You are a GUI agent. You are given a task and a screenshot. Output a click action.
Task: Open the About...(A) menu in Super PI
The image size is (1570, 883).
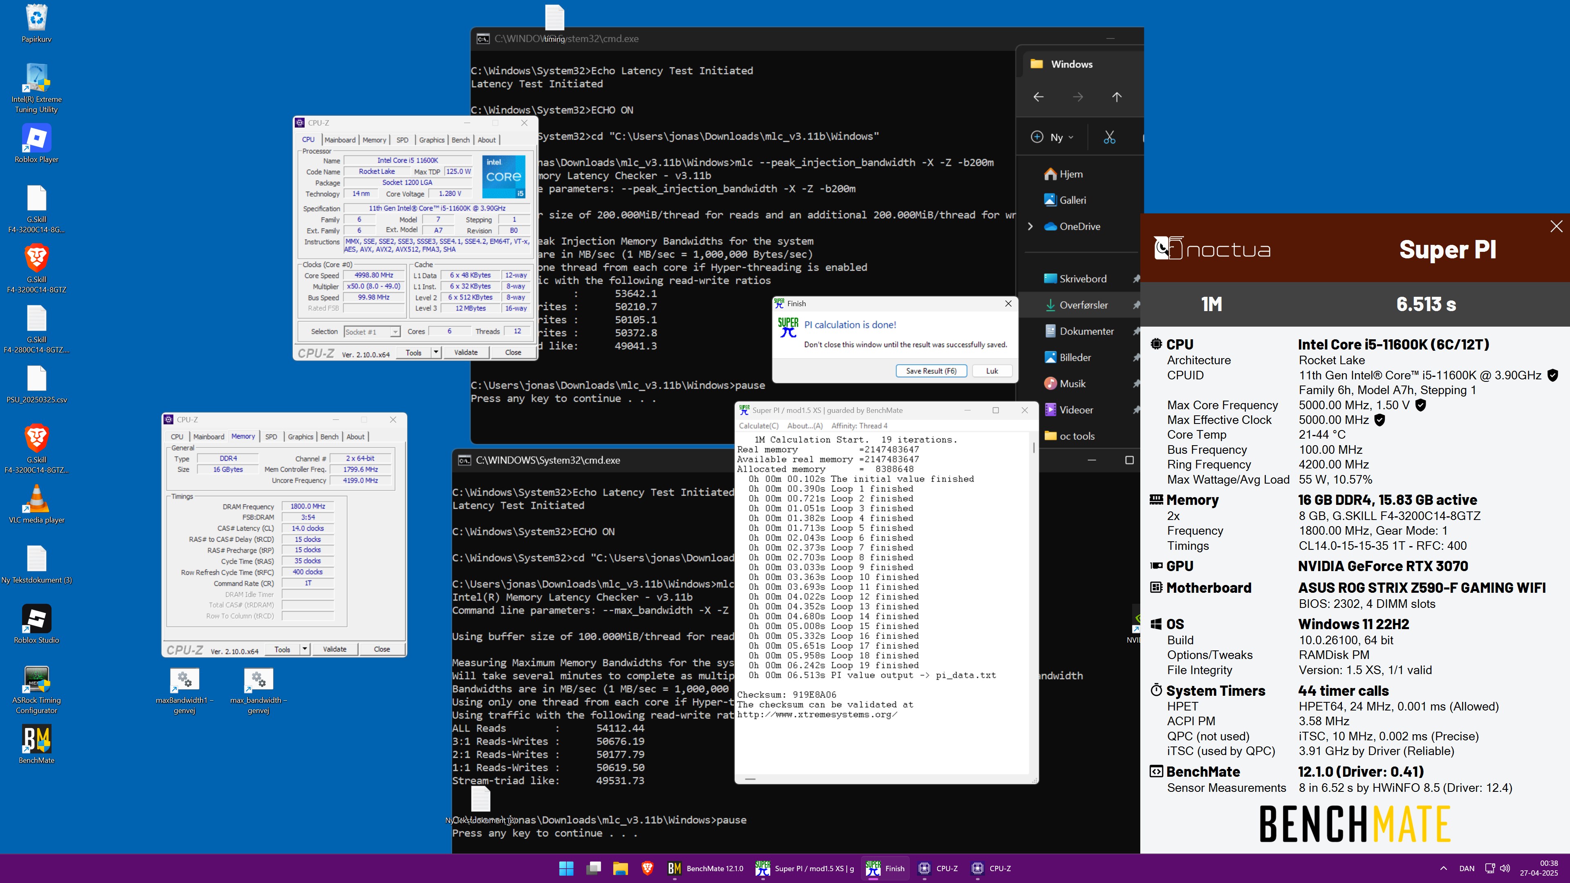point(805,426)
